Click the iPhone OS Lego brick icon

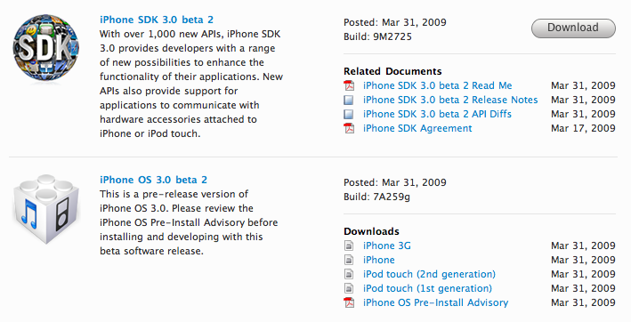click(46, 209)
